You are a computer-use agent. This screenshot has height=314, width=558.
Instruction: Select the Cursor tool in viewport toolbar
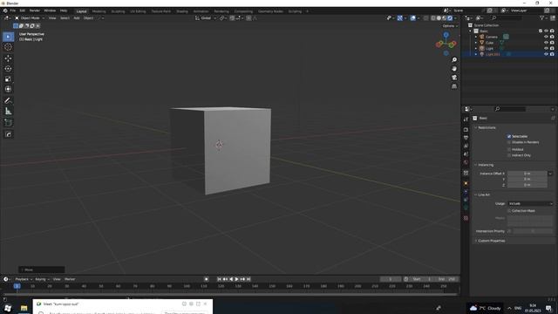[x=8, y=47]
